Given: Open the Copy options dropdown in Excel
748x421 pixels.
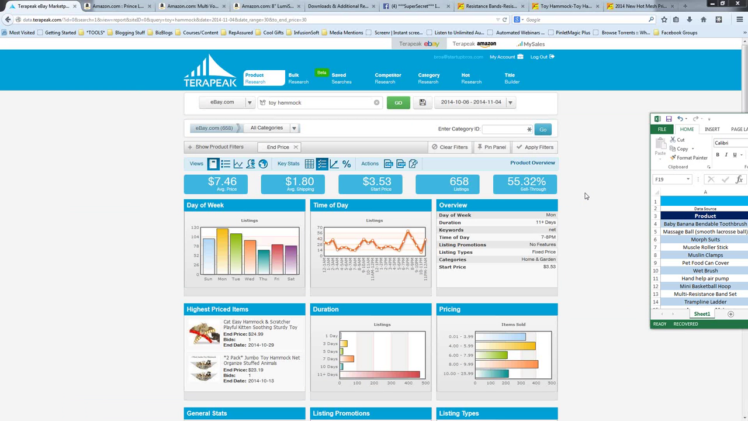Looking at the screenshot, I should coord(692,149).
